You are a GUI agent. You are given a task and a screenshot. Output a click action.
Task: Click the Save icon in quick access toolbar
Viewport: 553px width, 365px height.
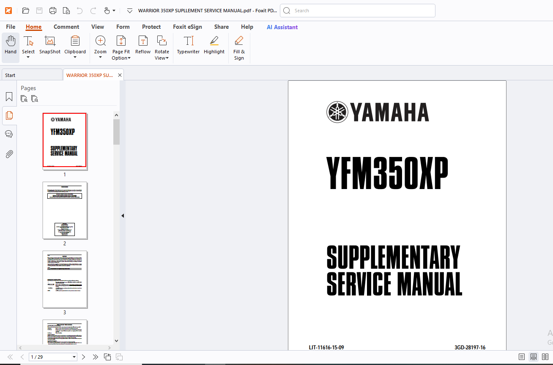point(39,11)
